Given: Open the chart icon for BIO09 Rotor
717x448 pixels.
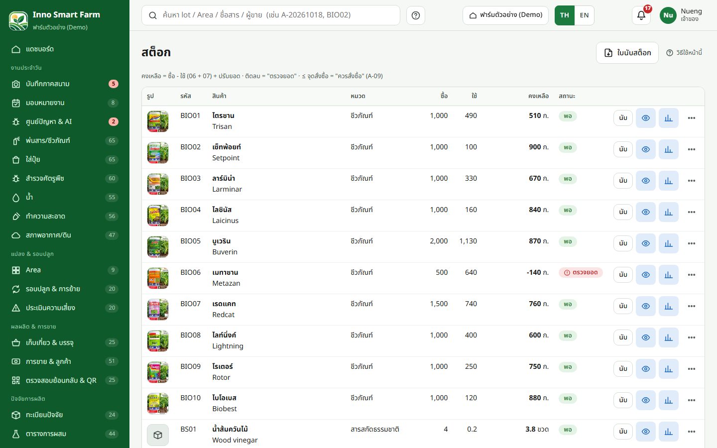Looking at the screenshot, I should [668, 369].
